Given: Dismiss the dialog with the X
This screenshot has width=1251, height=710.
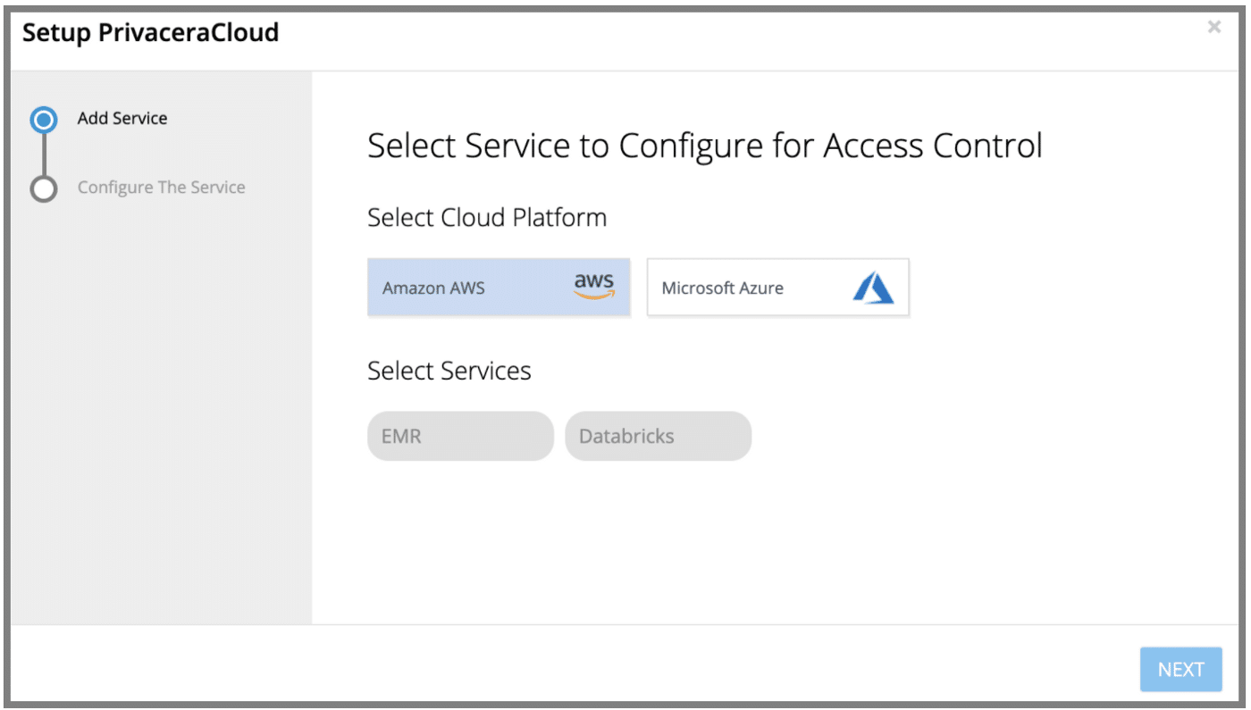Looking at the screenshot, I should 1214,27.
